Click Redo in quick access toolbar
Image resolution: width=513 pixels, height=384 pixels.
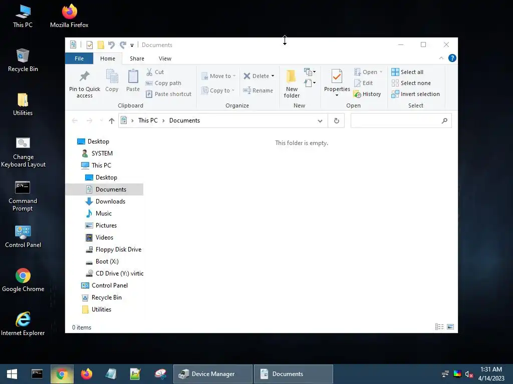tap(123, 44)
